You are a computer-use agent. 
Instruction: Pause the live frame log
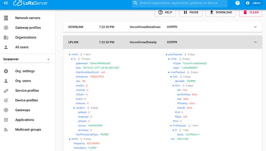point(191,12)
